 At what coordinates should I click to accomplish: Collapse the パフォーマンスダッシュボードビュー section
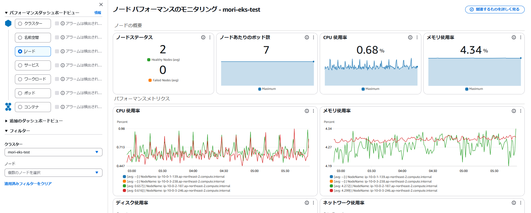click(6, 13)
